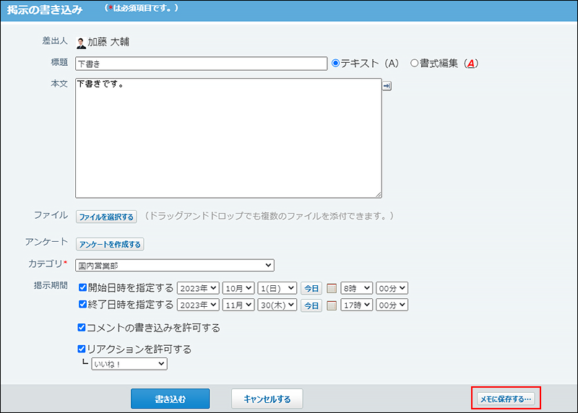Click the ファイルを選択する button
Image resolution: width=578 pixels, height=413 pixels.
tap(106, 217)
